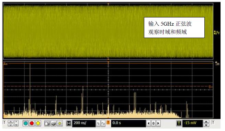This screenshot has width=225, height=131.
Task: Toggle the orange delay reference marker button
Action: tap(108, 122)
